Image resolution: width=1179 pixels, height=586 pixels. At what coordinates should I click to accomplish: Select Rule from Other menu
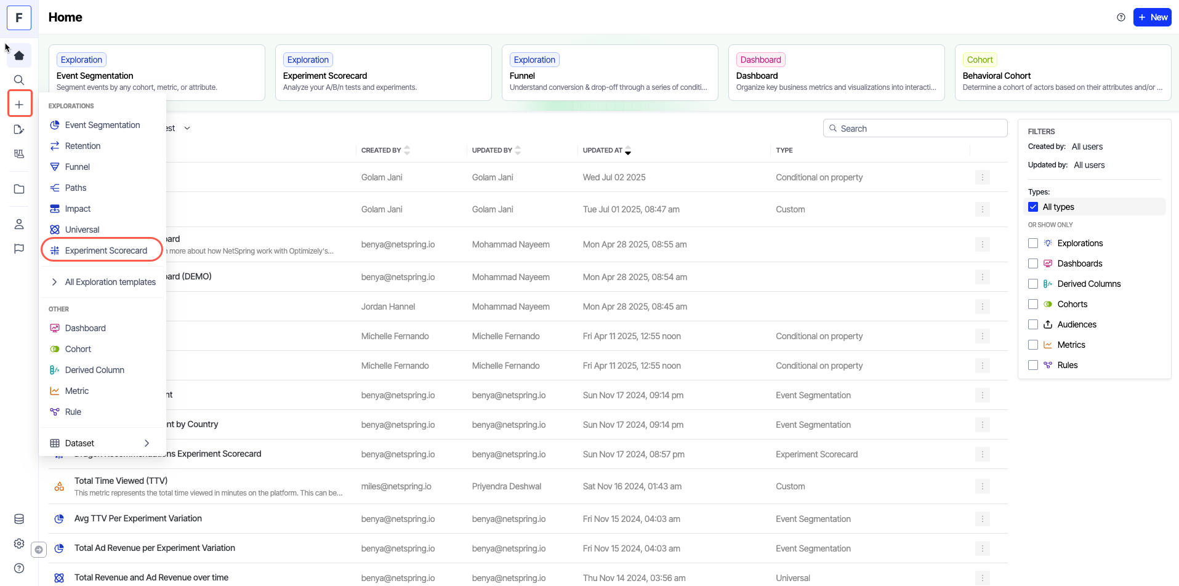(102, 412)
